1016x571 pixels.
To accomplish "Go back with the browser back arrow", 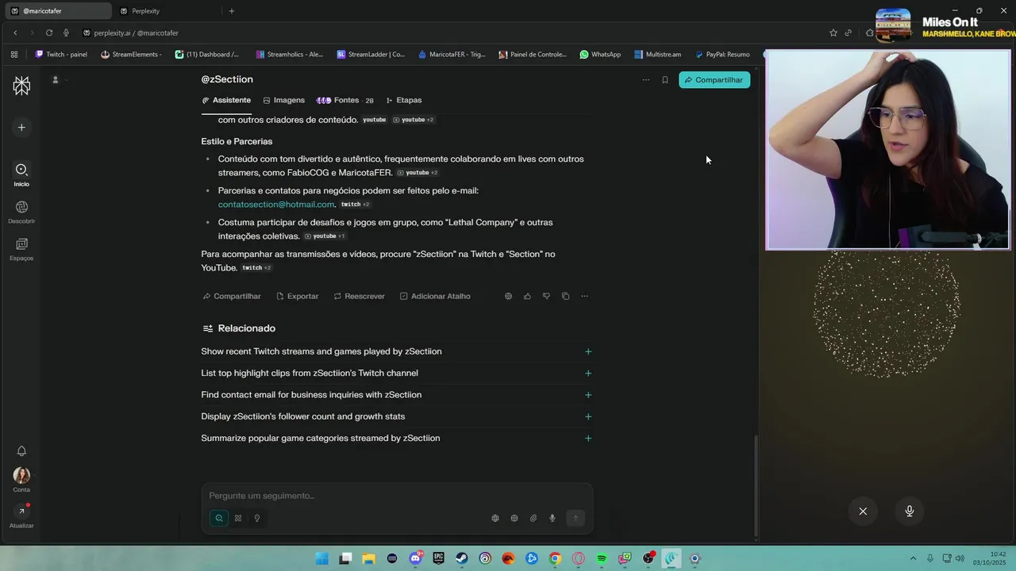I will (15, 33).
